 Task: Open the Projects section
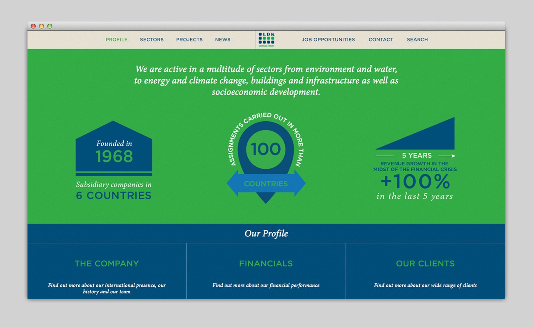click(189, 39)
